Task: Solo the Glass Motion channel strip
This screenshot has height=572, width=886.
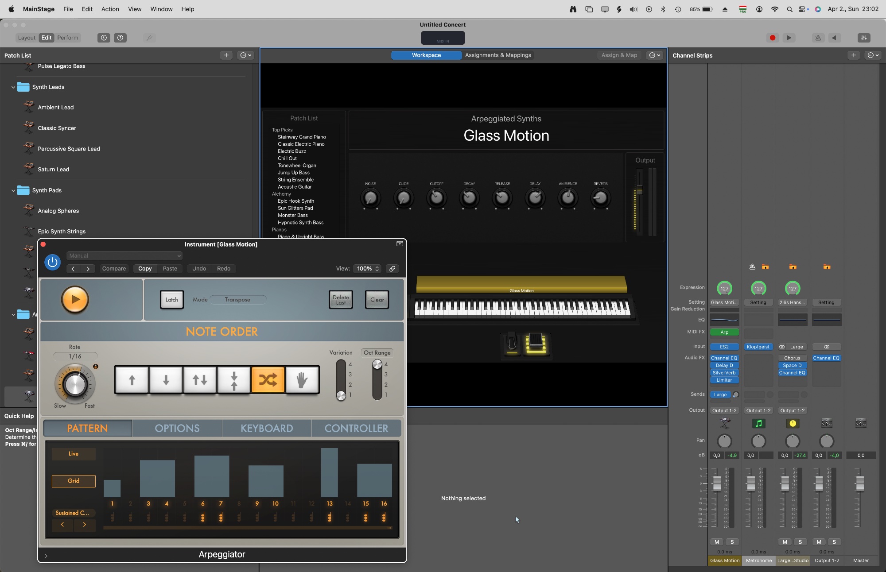Action: (732, 542)
